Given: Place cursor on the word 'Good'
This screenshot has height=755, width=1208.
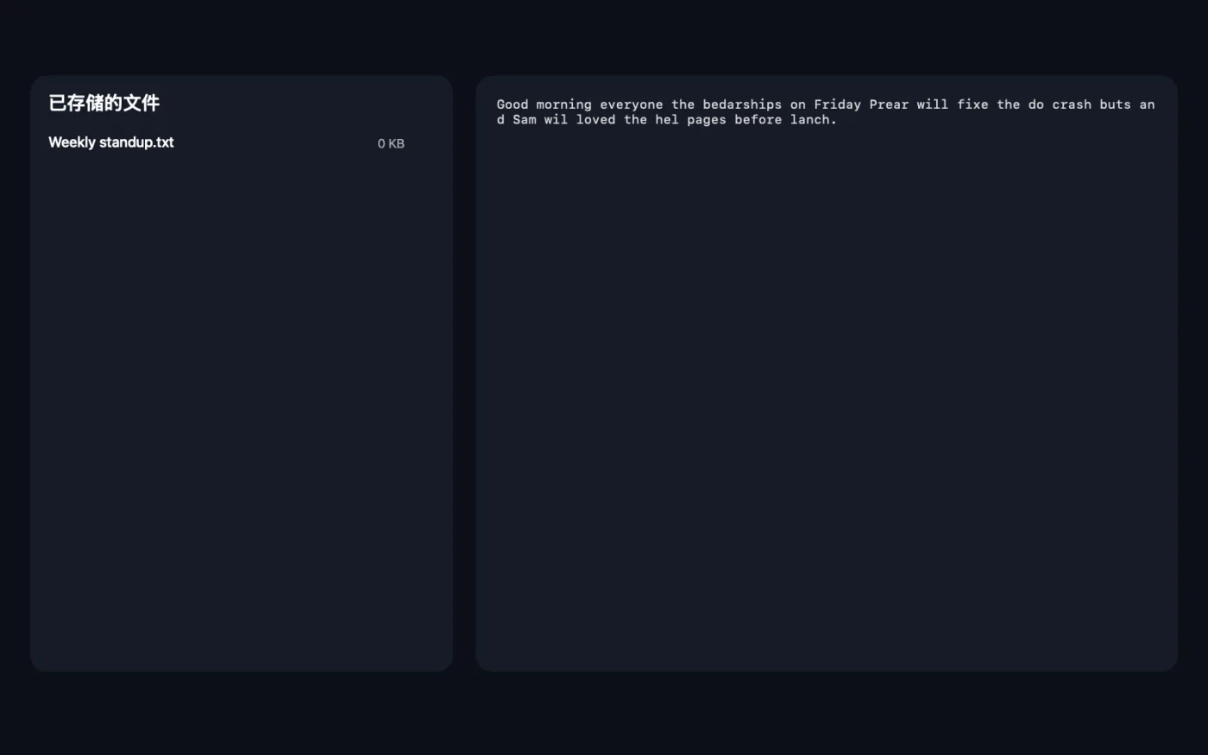Looking at the screenshot, I should point(513,104).
